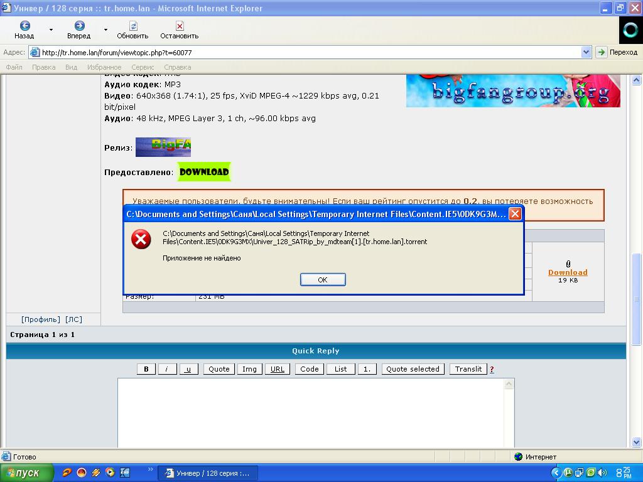643x482 pixels.
Task: Click the Translit button
Action: 468,369
